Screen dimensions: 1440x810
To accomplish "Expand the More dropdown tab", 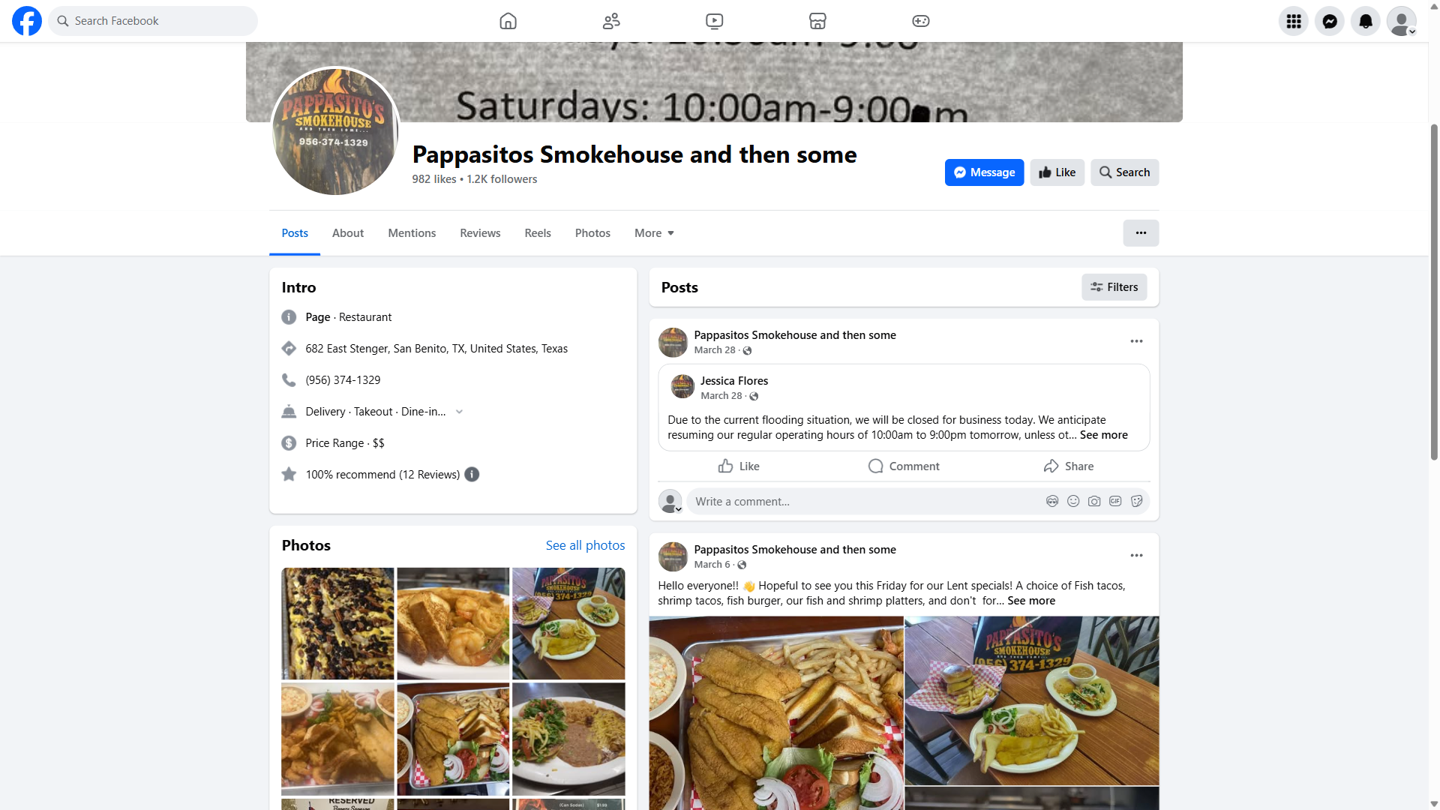I will pyautogui.click(x=654, y=233).
